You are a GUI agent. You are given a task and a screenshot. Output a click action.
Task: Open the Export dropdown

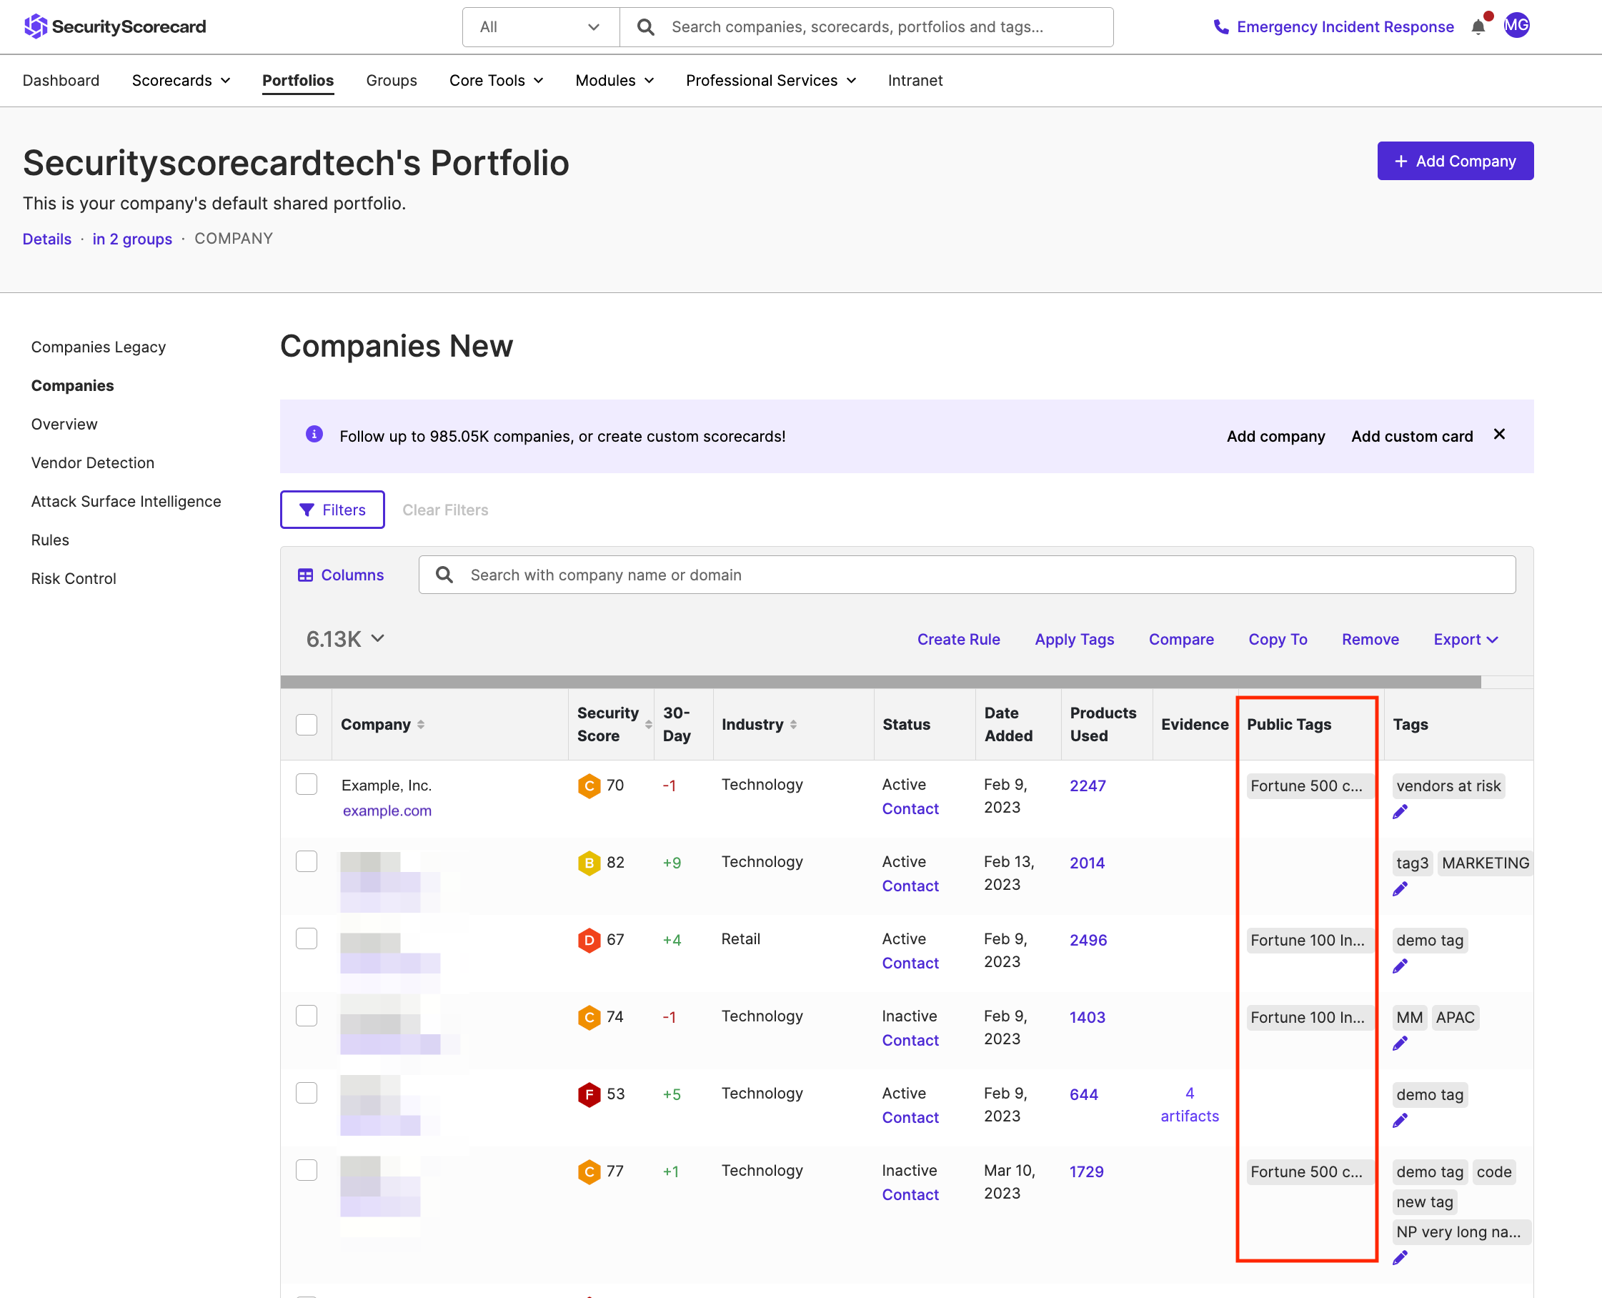click(x=1466, y=640)
